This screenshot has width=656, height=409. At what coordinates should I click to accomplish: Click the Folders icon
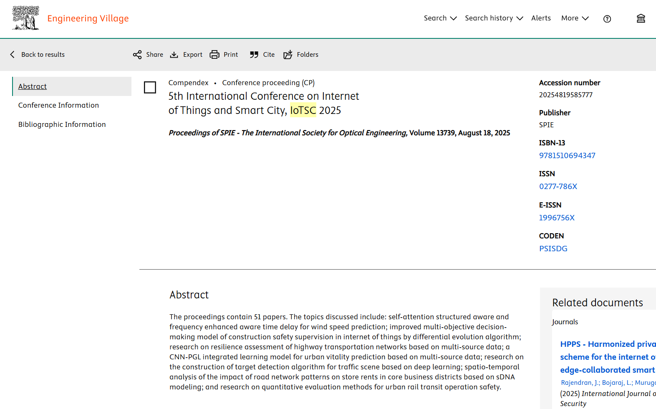tap(288, 55)
